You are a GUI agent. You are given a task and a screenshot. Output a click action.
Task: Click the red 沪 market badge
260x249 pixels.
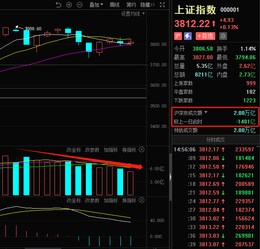(178, 36)
